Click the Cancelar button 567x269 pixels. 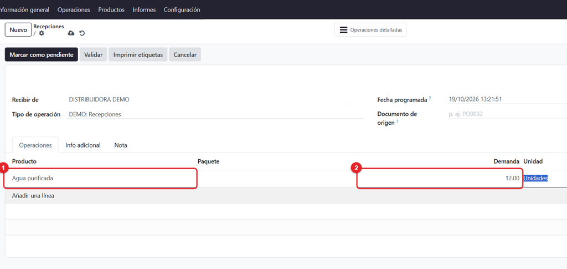(185, 55)
